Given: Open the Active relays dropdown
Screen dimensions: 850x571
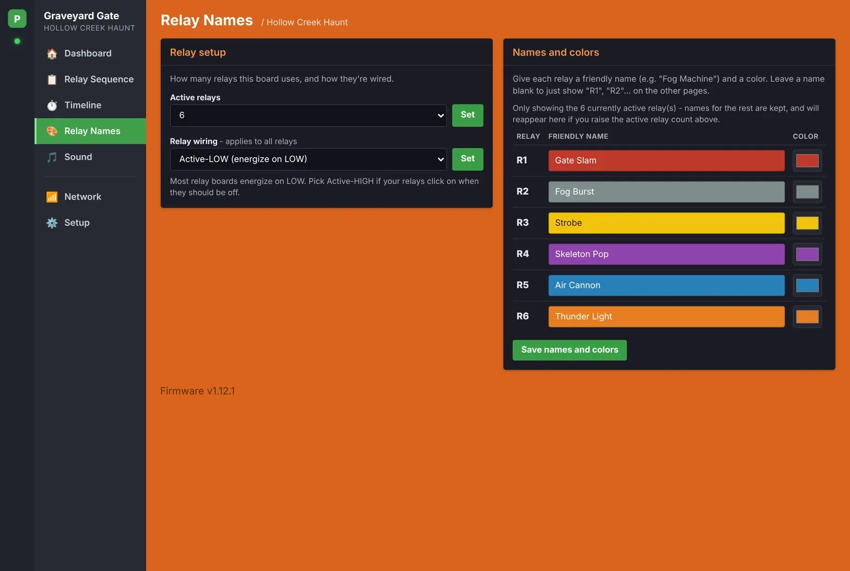Looking at the screenshot, I should tap(308, 115).
